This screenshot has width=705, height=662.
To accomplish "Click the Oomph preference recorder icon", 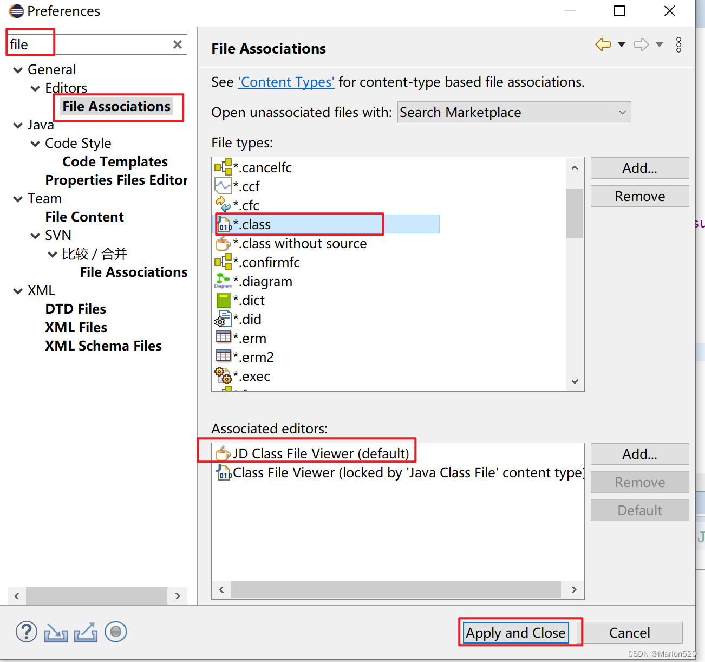I will coord(115,632).
